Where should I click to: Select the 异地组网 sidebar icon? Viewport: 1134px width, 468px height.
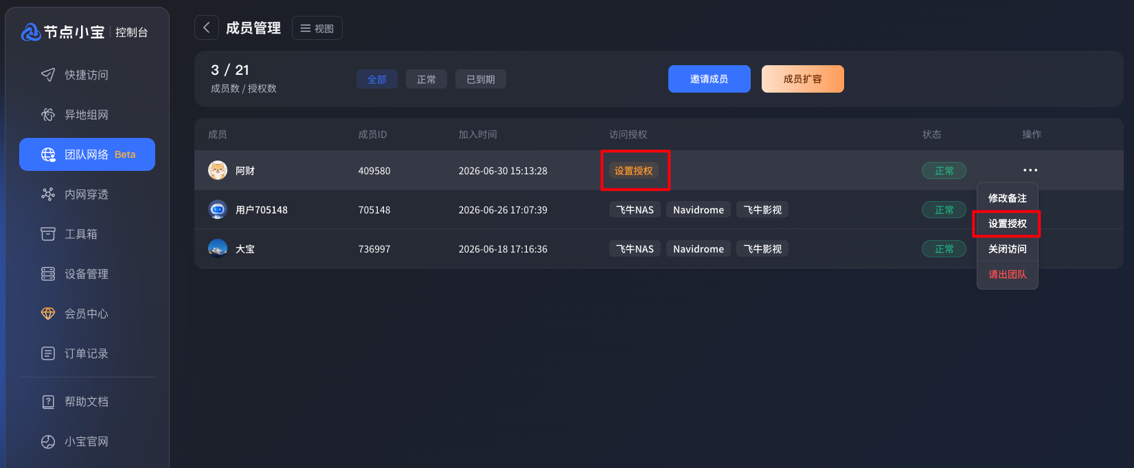[x=48, y=115]
